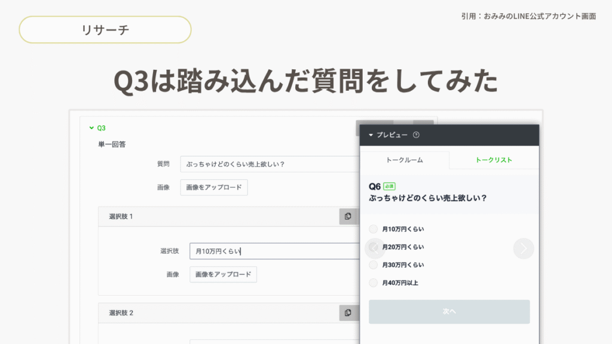Click the 質問 text input field
Image resolution: width=612 pixels, height=344 pixels.
coord(269,164)
